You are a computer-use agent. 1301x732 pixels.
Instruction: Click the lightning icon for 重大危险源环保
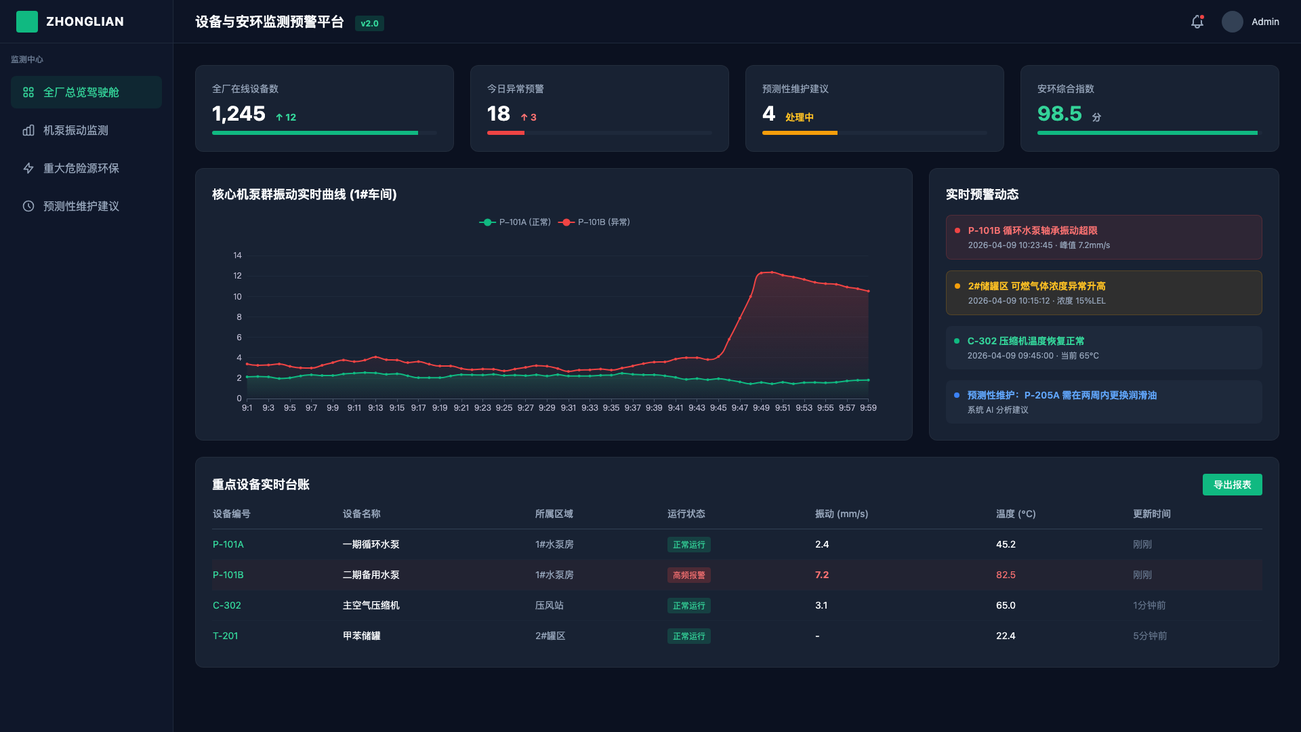[28, 168]
